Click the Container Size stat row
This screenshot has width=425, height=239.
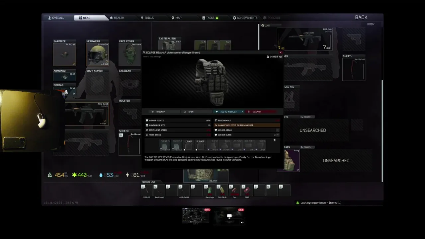pos(178,125)
